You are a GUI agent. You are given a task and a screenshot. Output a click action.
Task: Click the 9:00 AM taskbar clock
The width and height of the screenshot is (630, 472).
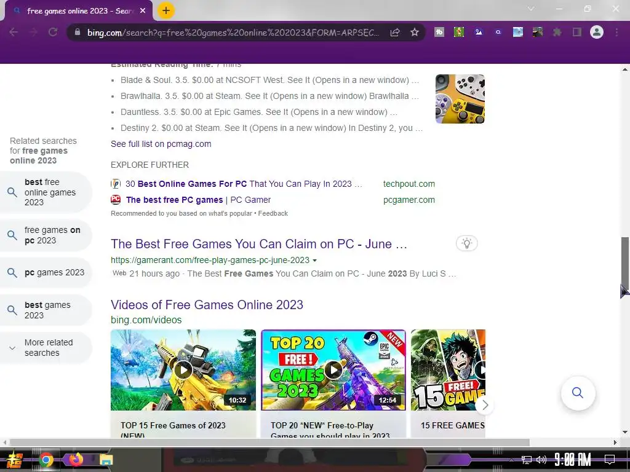tap(573, 460)
